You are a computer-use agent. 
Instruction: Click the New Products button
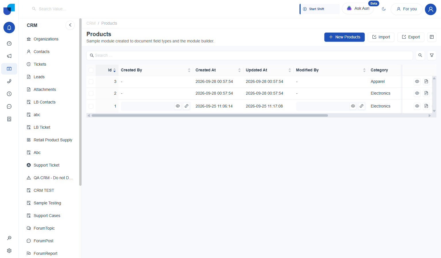pos(345,37)
